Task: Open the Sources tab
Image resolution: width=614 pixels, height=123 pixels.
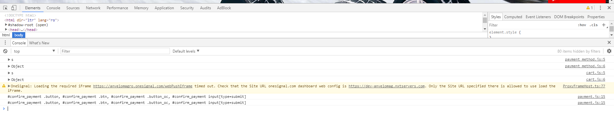Action: tap(73, 8)
